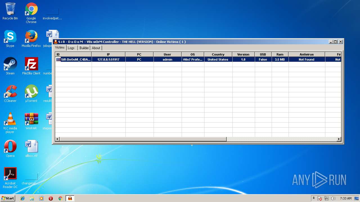Click the horizontal scrollbar right arrow

click(x=339, y=139)
